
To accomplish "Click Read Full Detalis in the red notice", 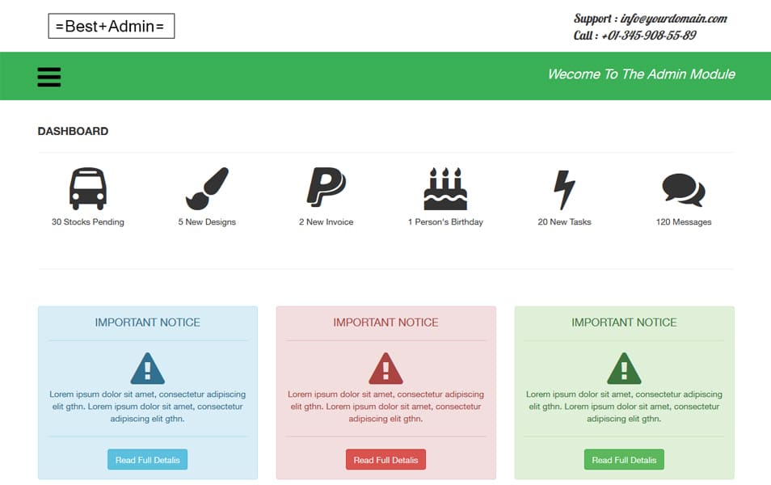I will pyautogui.click(x=385, y=458).
